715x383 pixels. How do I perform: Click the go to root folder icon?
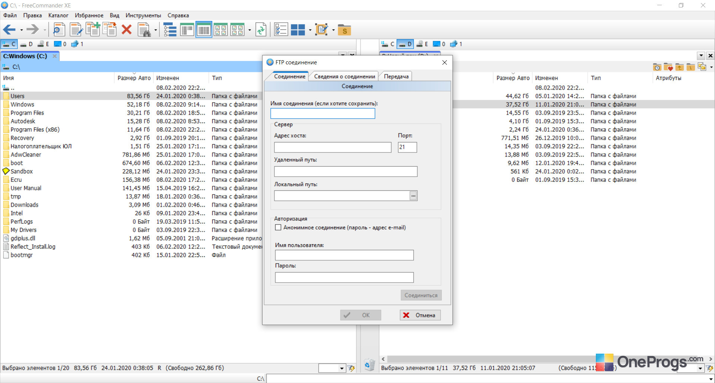[690, 67]
